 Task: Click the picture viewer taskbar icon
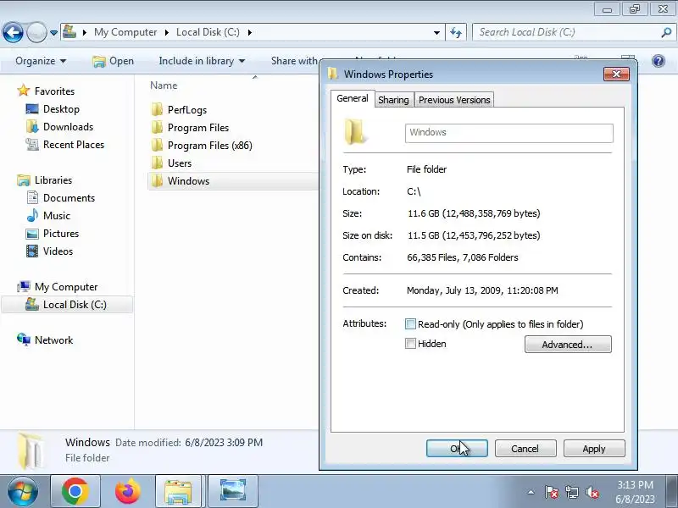click(233, 492)
